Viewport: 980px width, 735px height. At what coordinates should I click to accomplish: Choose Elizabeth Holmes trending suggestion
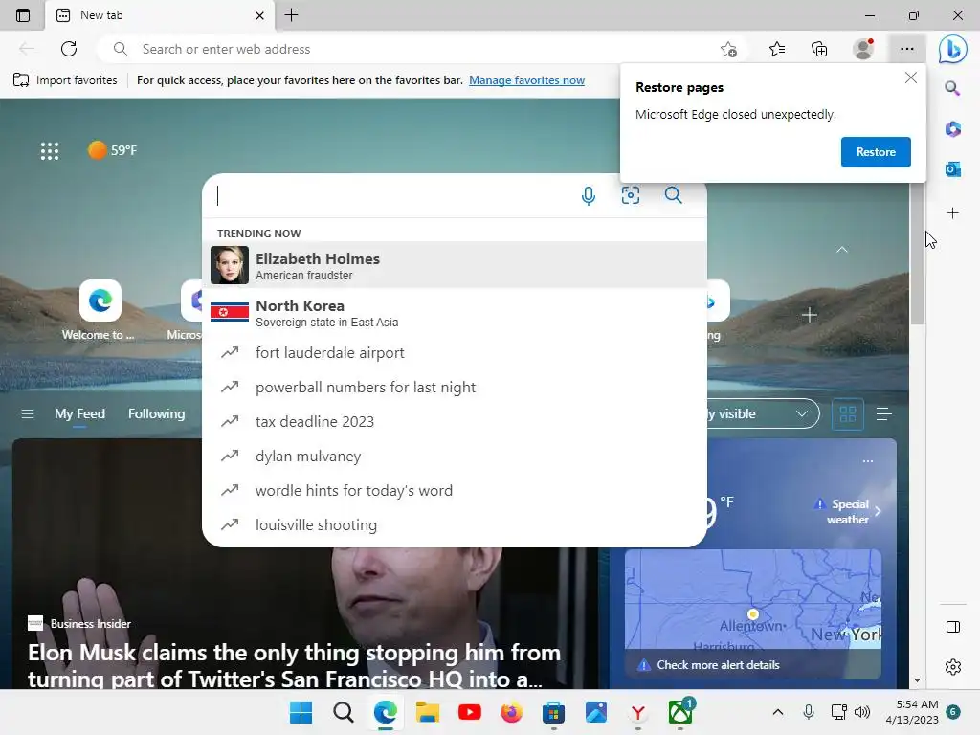pyautogui.click(x=455, y=265)
